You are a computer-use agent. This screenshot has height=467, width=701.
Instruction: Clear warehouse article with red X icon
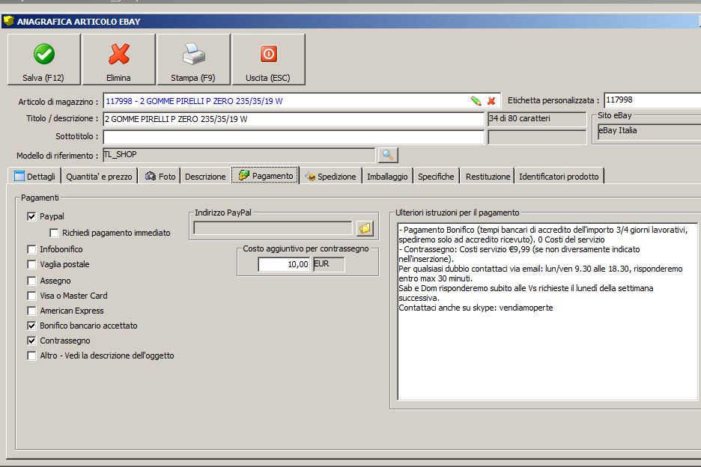(x=491, y=101)
